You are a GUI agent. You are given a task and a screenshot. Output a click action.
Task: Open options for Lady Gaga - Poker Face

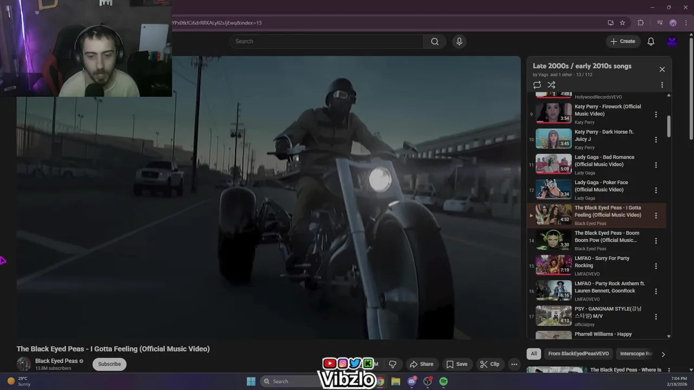tap(656, 190)
